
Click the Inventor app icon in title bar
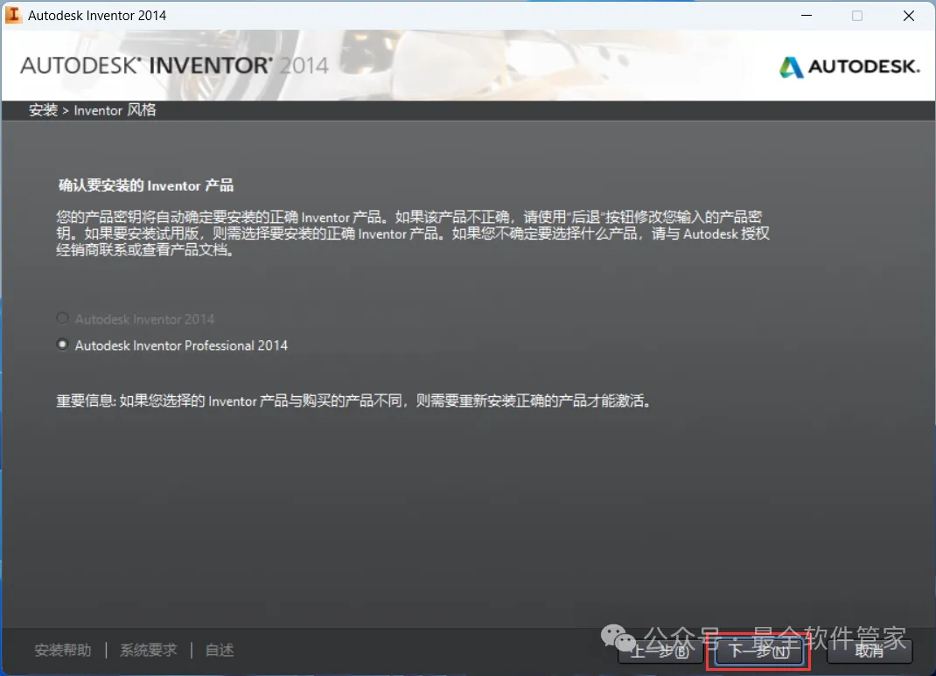pyautogui.click(x=13, y=15)
